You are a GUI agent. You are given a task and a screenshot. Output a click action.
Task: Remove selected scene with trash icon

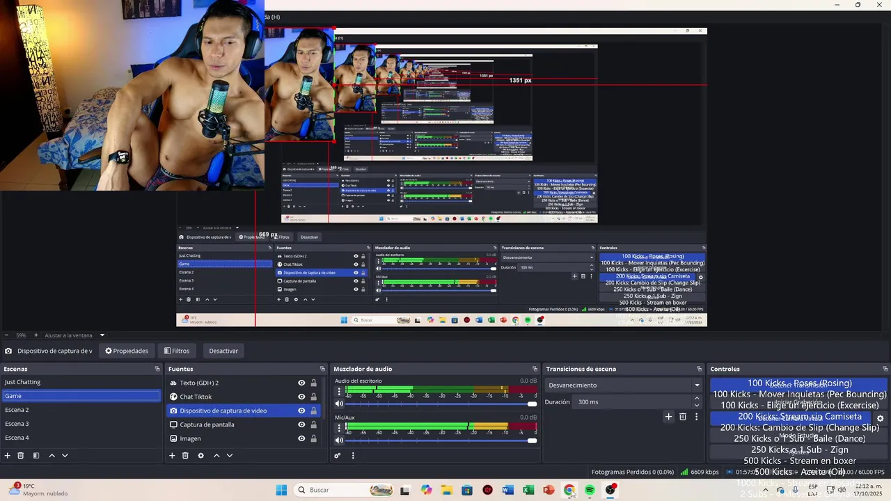[21, 456]
